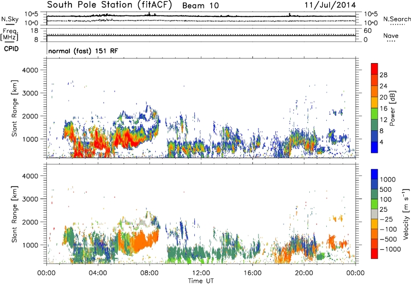Screen dimensions: 411x284
Task: Pick the dark green segment of Velocity colorbar
Action: coord(375,194)
